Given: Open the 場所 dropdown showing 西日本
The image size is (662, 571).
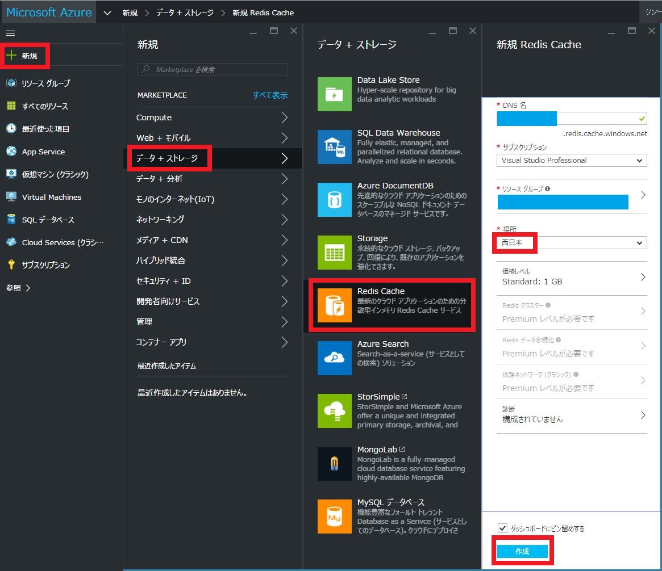Looking at the screenshot, I should click(x=571, y=242).
